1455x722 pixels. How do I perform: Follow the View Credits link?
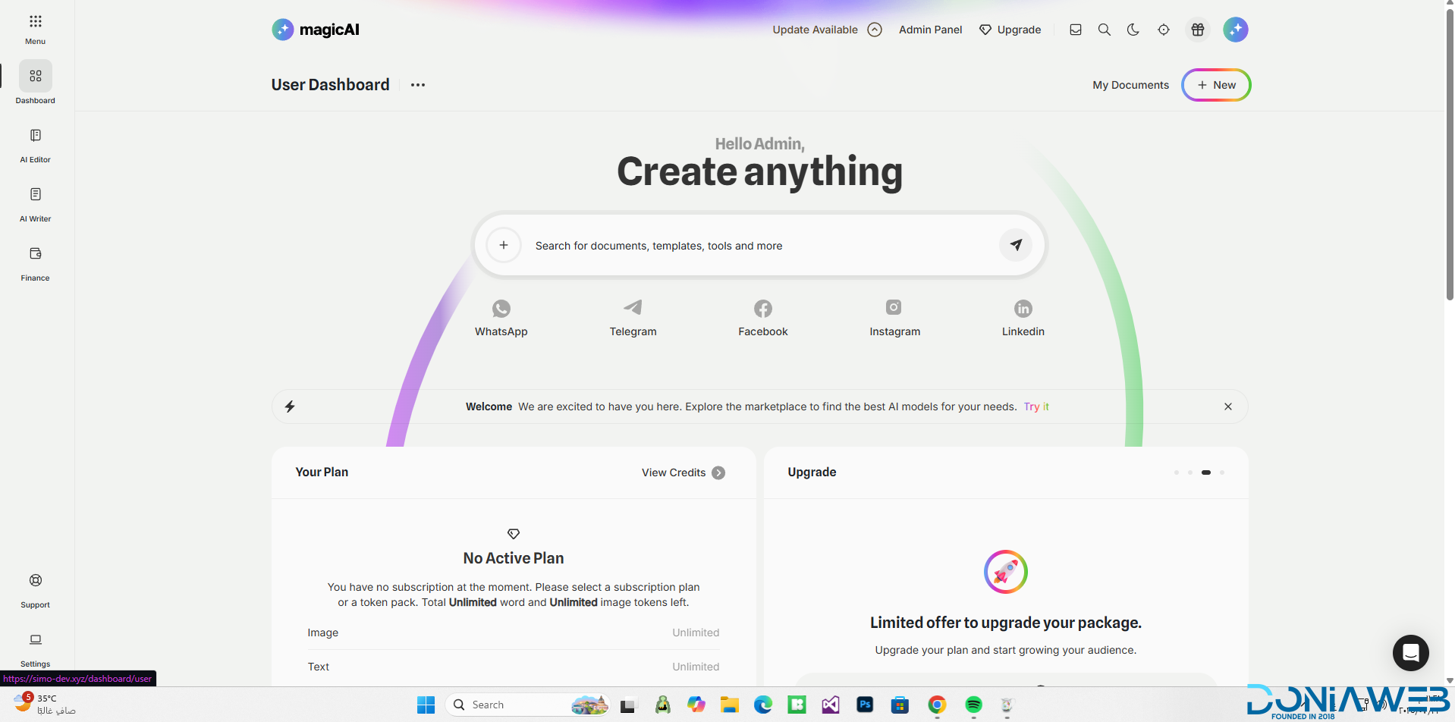coord(683,472)
